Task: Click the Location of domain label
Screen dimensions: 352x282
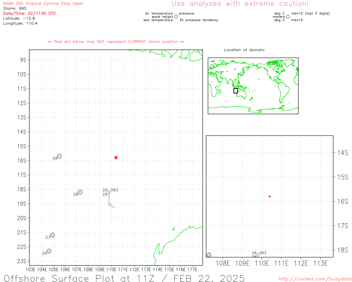Action: pos(244,50)
